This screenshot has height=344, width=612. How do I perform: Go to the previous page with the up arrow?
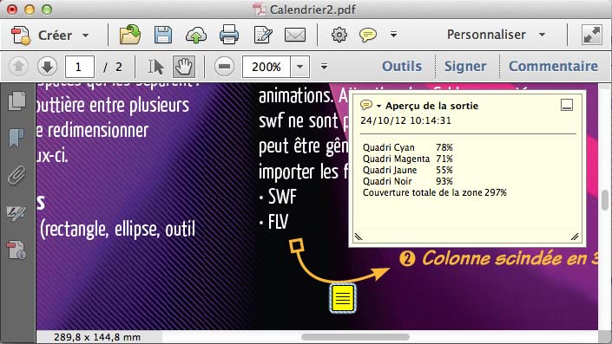(18, 67)
